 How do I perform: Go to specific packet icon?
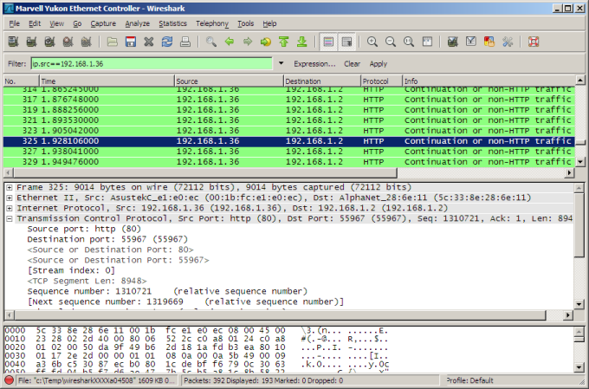(266, 42)
